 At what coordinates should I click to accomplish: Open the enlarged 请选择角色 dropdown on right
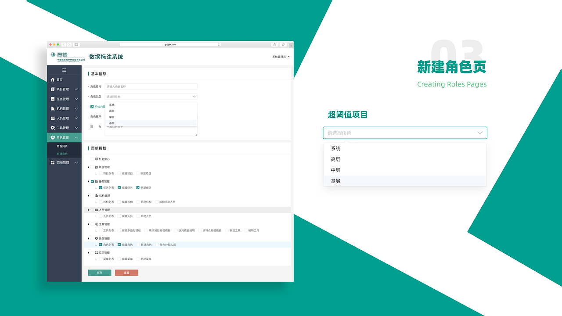coord(405,133)
